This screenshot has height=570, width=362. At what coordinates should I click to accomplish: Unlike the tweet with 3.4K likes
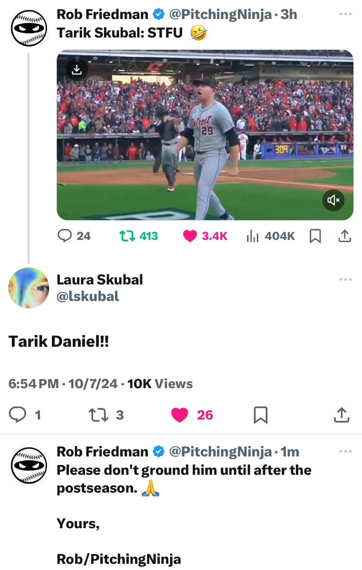coord(190,236)
